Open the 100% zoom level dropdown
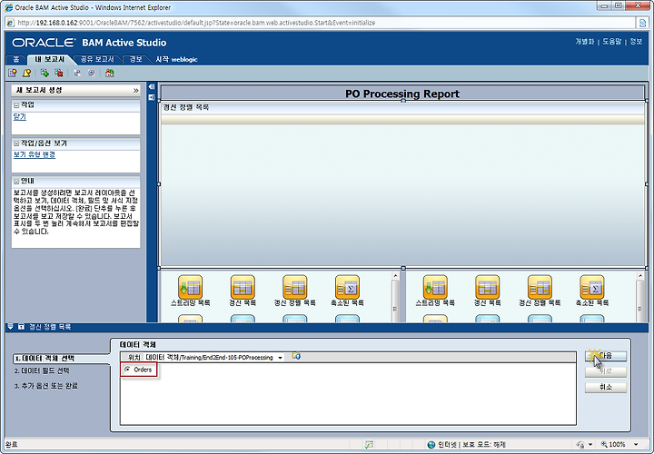This screenshot has width=654, height=454. (636, 444)
